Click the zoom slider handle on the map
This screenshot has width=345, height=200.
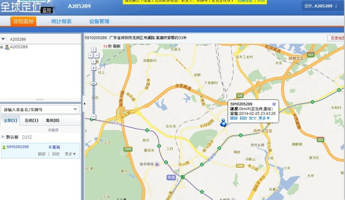coord(94,83)
